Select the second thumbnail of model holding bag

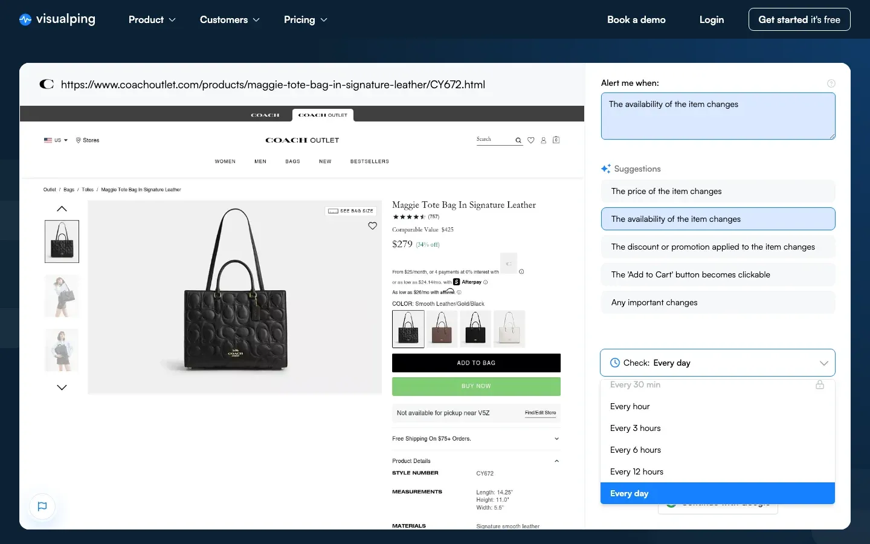62,296
